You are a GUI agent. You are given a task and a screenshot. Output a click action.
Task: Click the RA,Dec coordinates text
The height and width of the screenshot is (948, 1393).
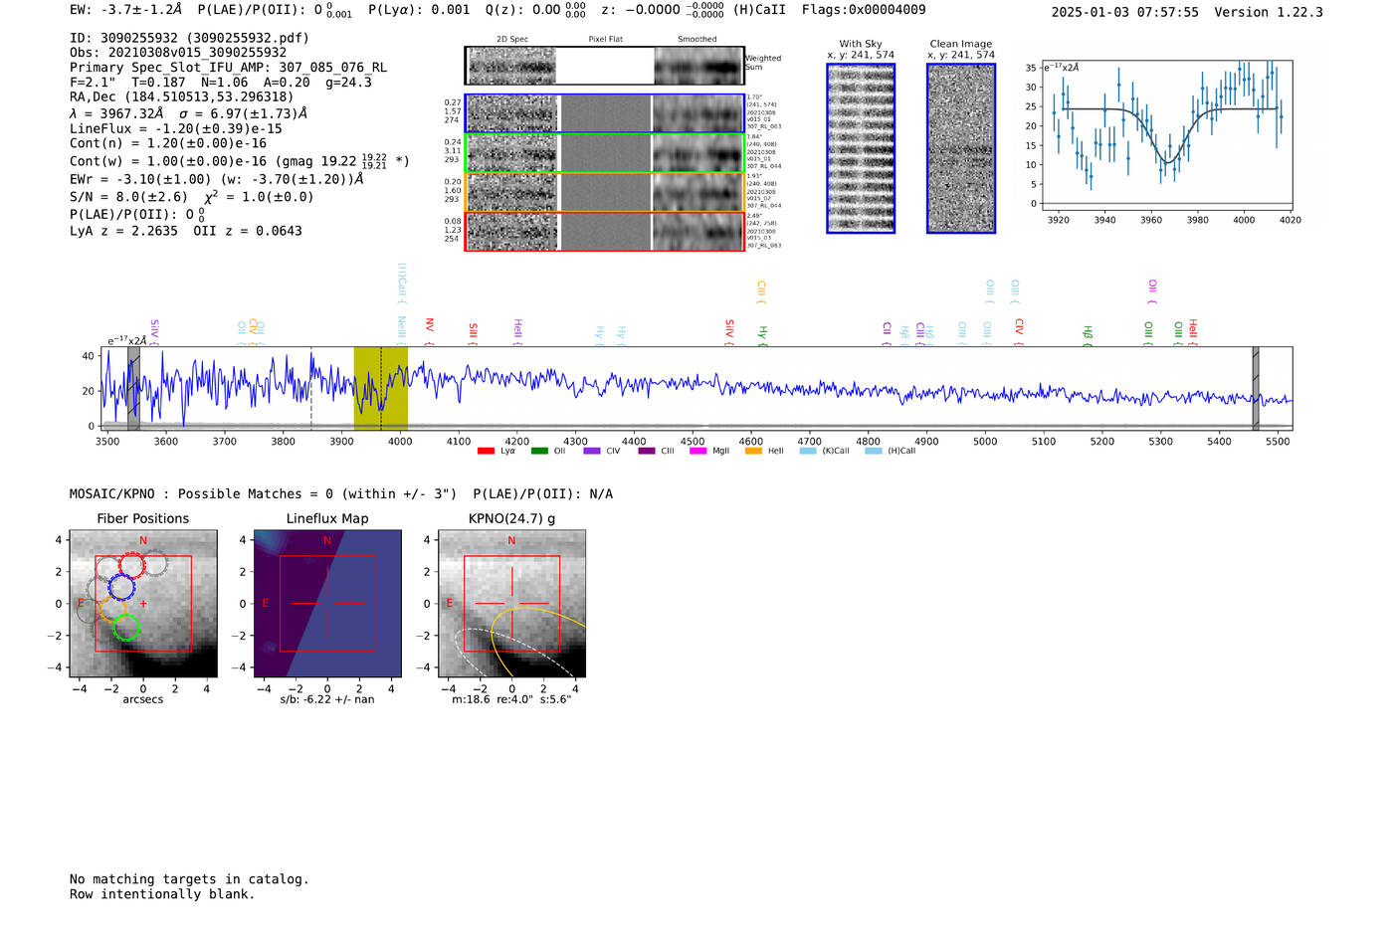pyautogui.click(x=181, y=97)
